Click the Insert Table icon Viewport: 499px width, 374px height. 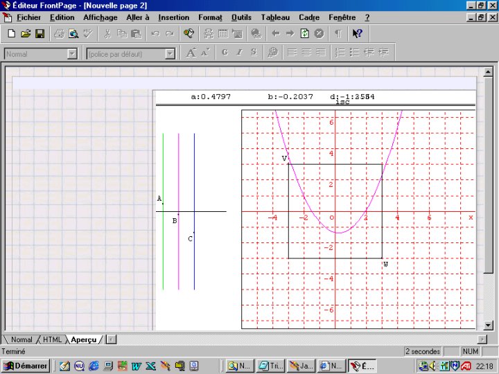pos(222,33)
